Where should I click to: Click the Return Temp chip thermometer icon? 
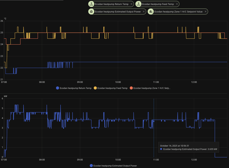tap(91, 4)
